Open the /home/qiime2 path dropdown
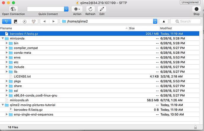This screenshot has height=131, width=204. coord(155,21)
